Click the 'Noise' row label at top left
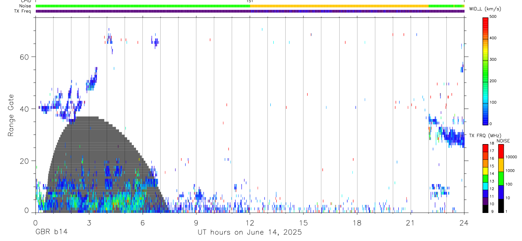 coord(26,6)
